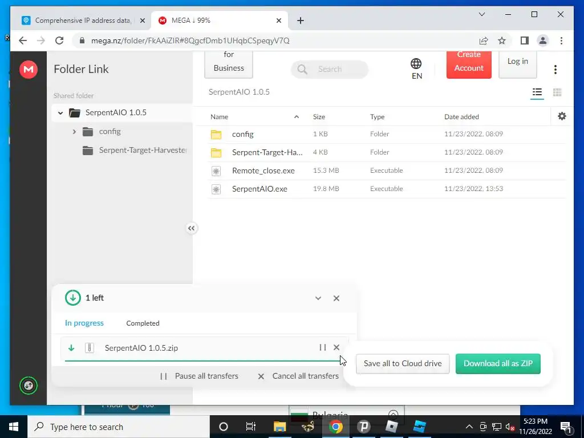Switch to thumbnail grid view
The width and height of the screenshot is (584, 438).
(557, 92)
